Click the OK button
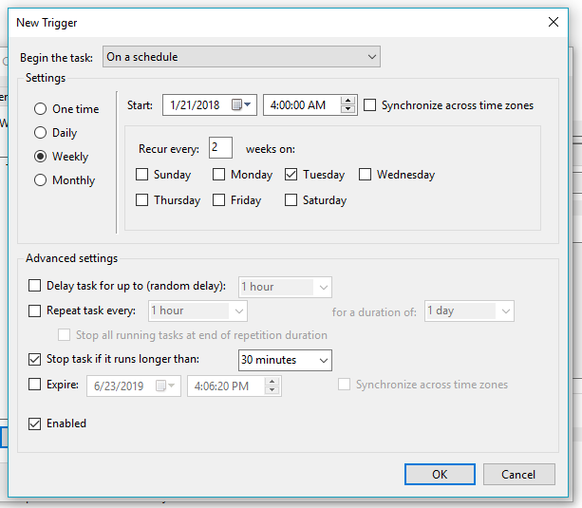This screenshot has height=508, width=582. 440,474
